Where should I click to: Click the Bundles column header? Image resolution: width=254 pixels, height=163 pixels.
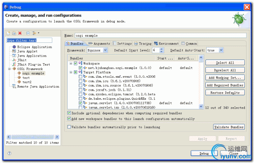click(112, 58)
